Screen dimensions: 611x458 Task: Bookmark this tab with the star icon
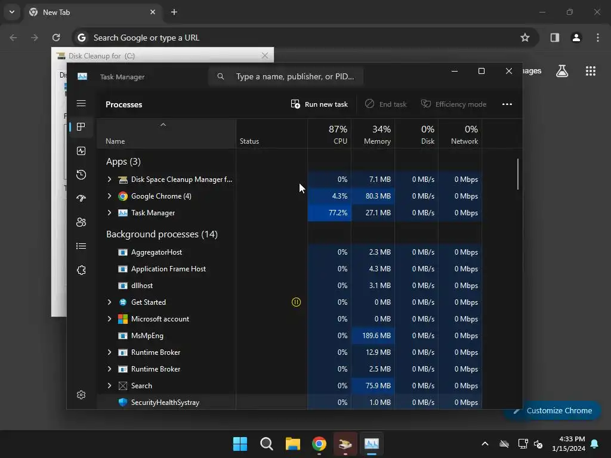click(x=525, y=38)
